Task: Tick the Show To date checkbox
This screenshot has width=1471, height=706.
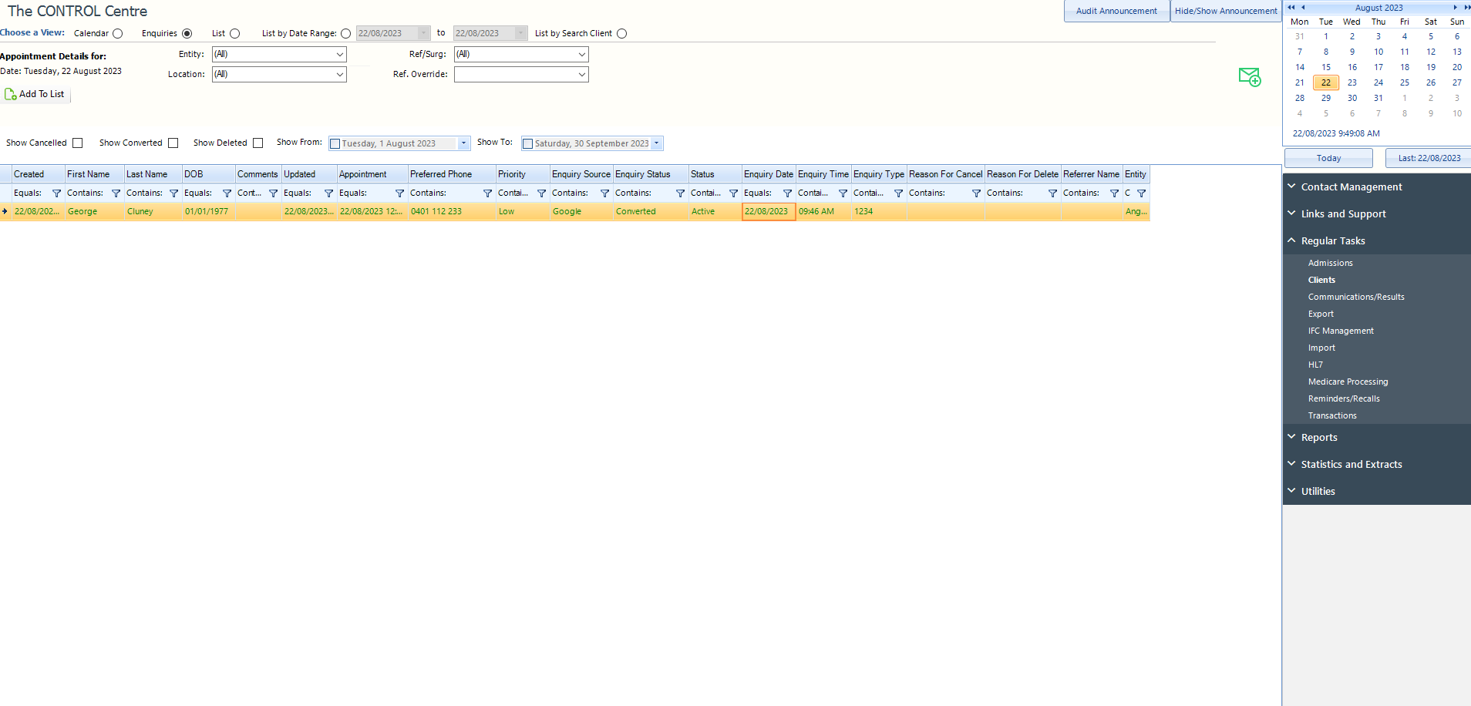Action: (528, 144)
